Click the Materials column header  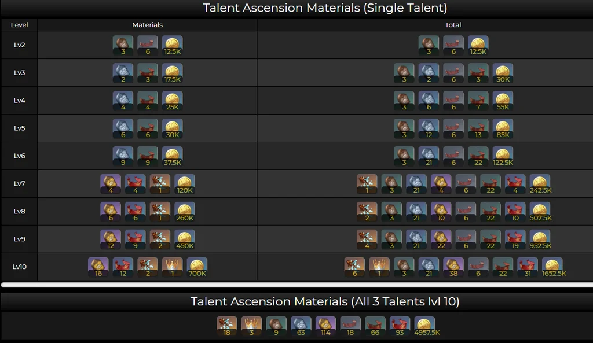point(148,25)
